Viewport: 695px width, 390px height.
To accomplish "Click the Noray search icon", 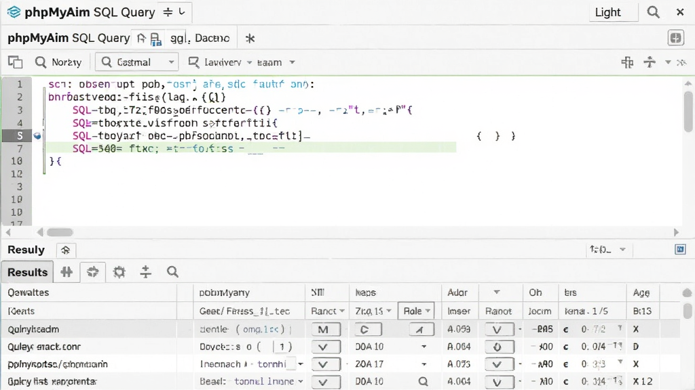I will coord(40,62).
